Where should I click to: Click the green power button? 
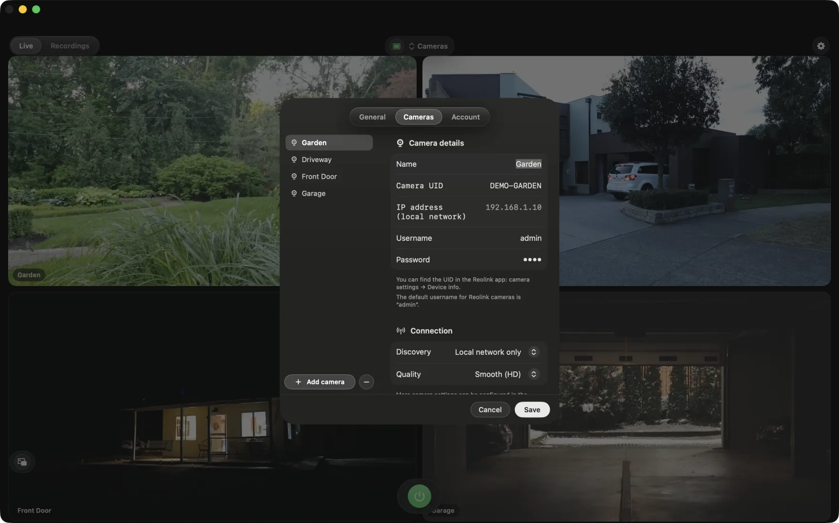click(419, 496)
